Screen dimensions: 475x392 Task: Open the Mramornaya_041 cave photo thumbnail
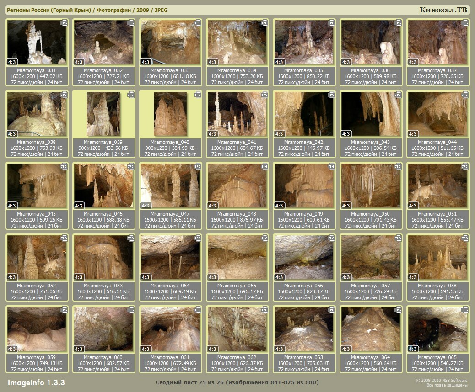(237, 114)
